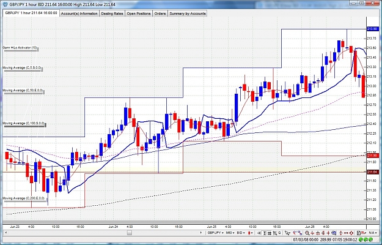
Task: Click the Moving Average (C,100,S,0,0) label
Action: pos(24,123)
